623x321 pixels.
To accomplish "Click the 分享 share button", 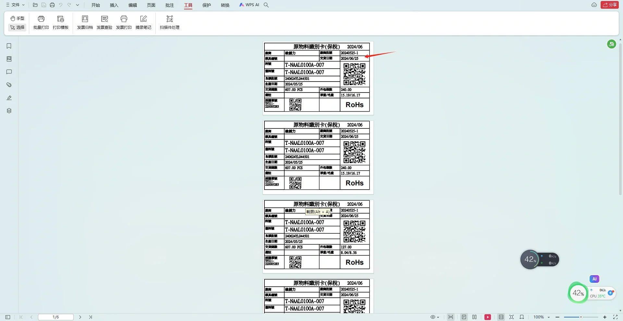I will click(x=610, y=5).
